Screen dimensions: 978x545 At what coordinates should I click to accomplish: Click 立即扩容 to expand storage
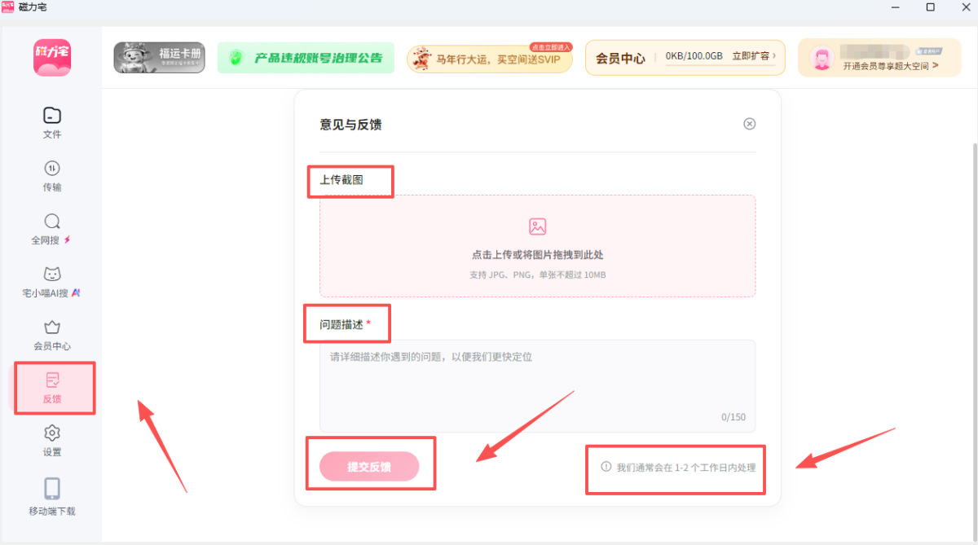pyautogui.click(x=753, y=57)
